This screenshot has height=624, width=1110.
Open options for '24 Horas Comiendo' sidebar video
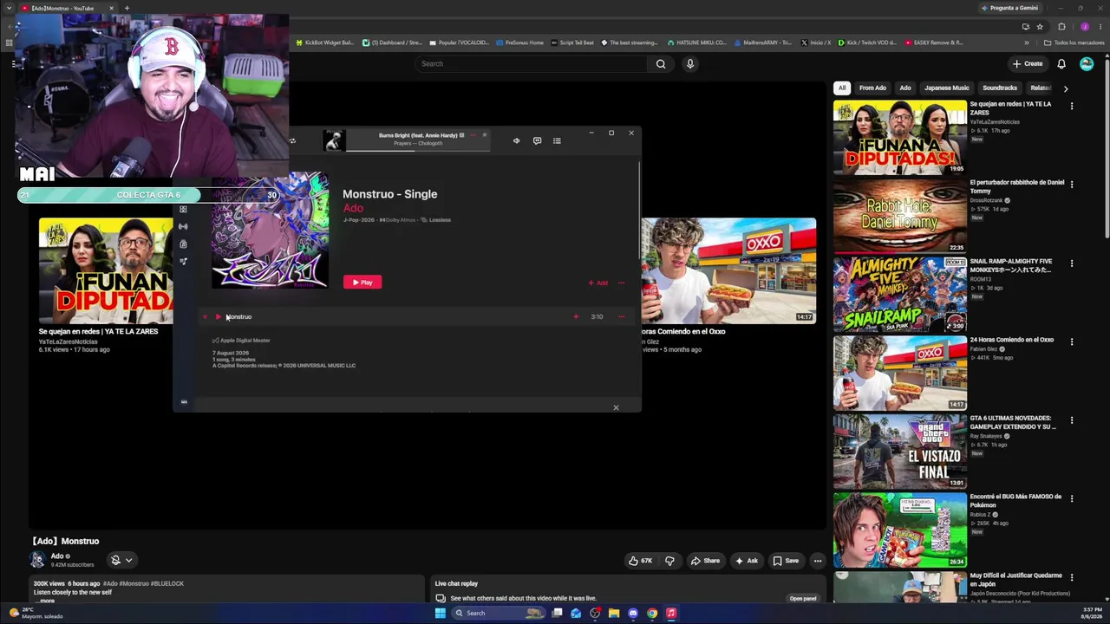(x=1072, y=342)
